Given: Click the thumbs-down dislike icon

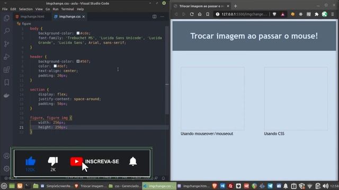Looking at the screenshot, I should coord(53,161).
